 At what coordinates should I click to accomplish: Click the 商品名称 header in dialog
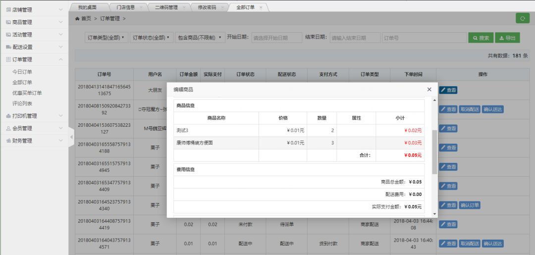pyautogui.click(x=216, y=118)
